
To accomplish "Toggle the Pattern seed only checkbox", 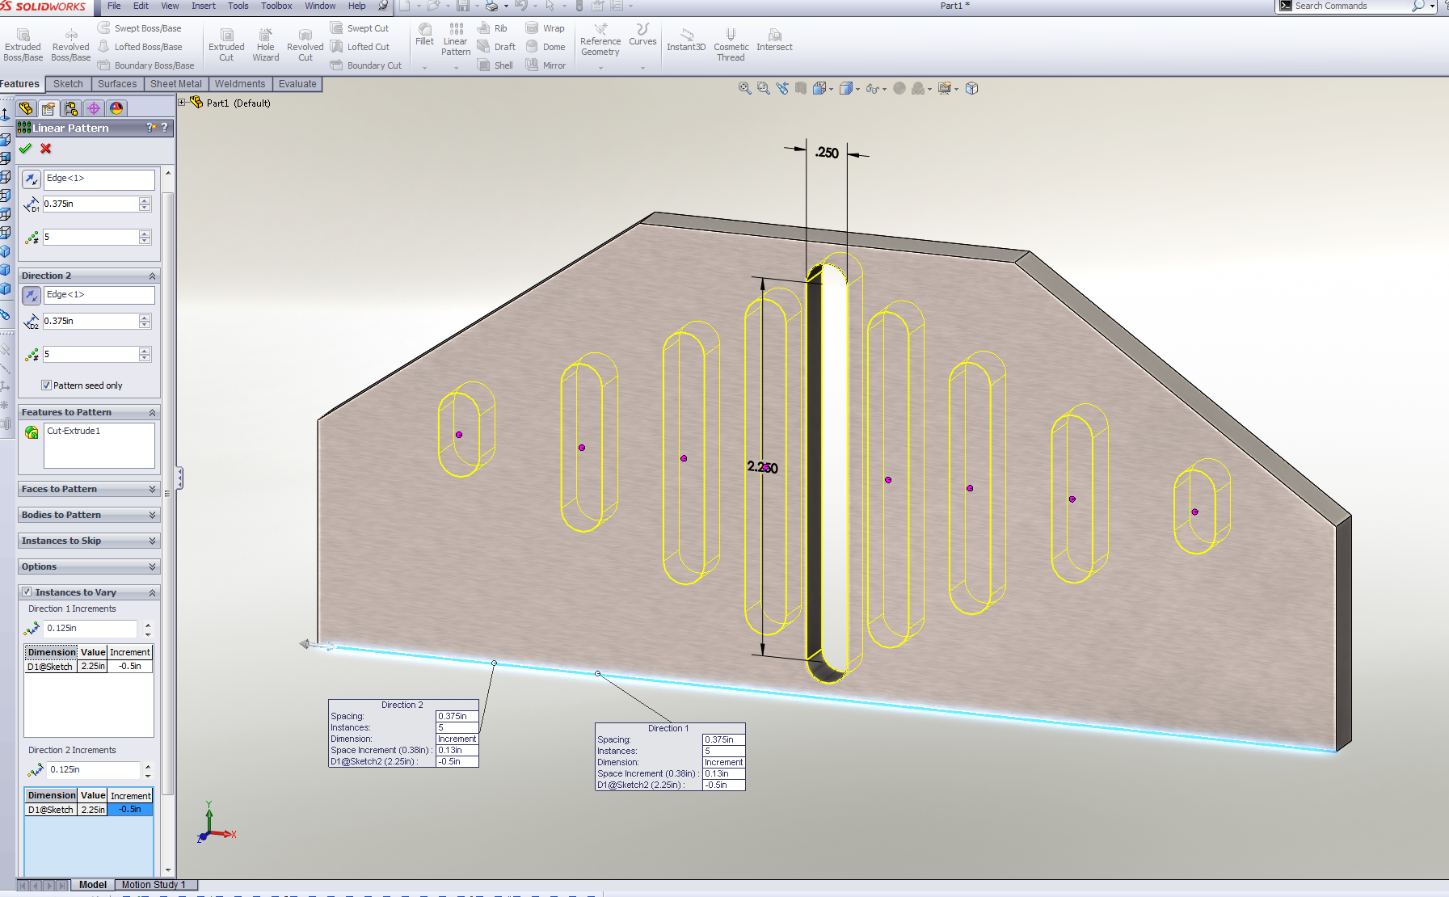I will pyautogui.click(x=47, y=385).
